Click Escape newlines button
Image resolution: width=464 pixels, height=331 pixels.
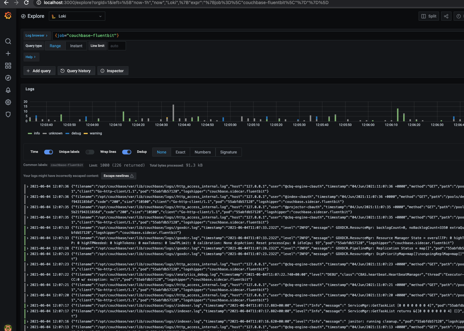tap(119, 176)
